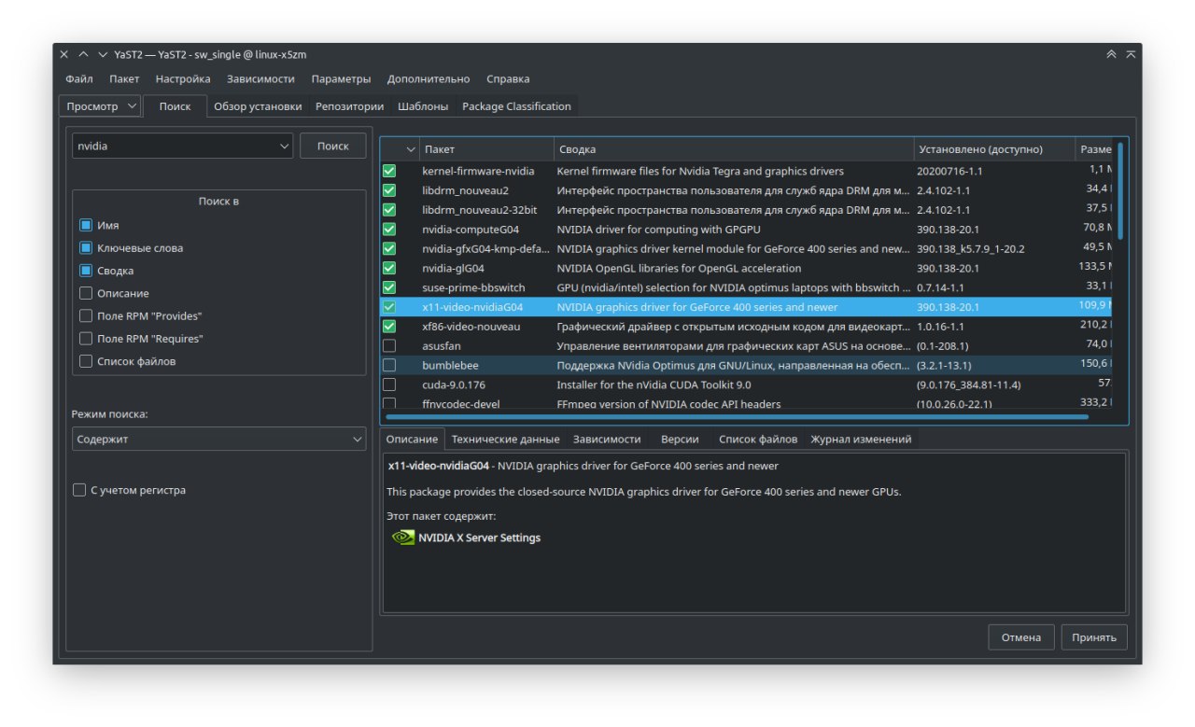Select the Поиск tab
This screenshot has width=1195, height=727.
point(175,106)
